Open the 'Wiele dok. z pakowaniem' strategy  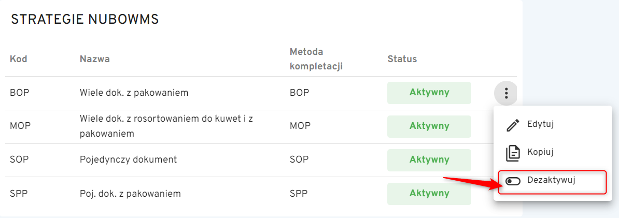[x=134, y=93]
